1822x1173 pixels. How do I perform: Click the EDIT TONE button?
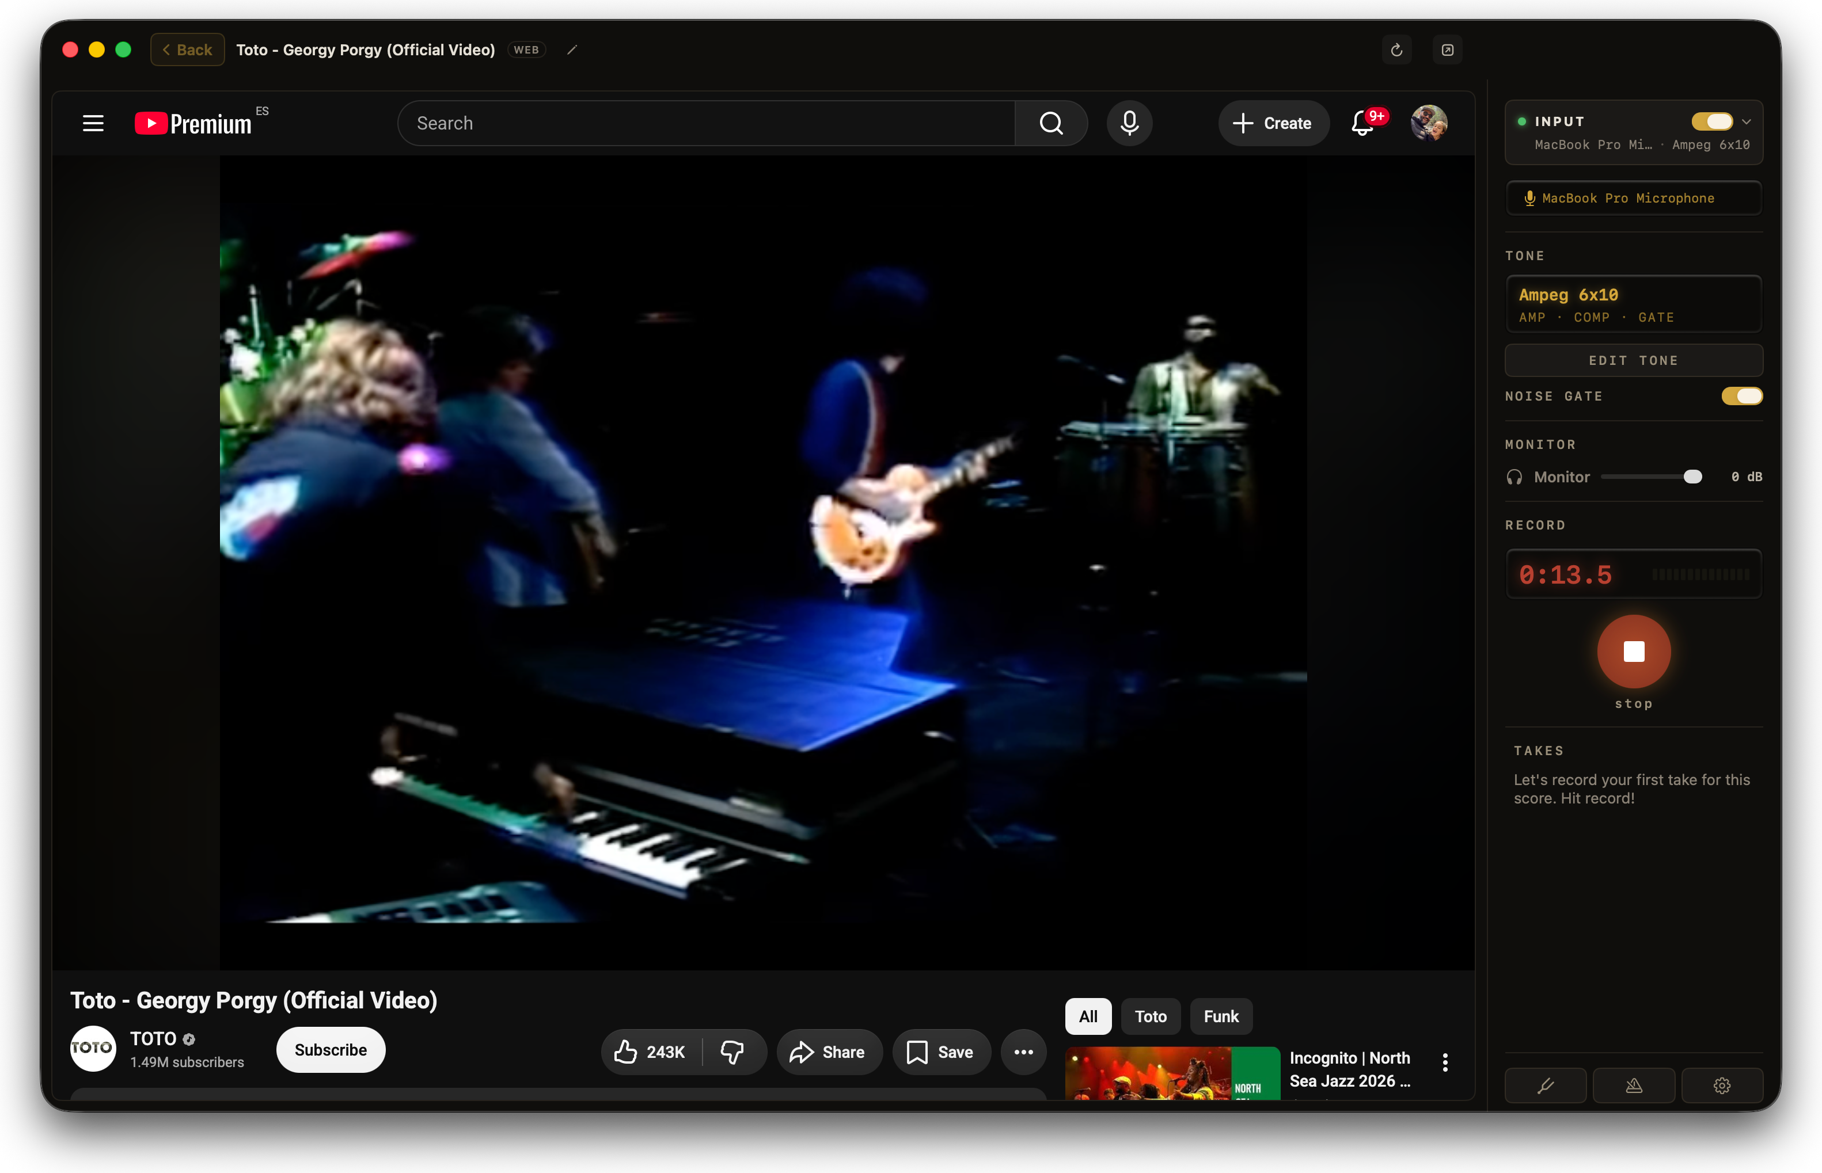click(1634, 360)
